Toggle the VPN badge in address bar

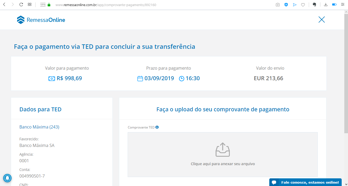43,5
